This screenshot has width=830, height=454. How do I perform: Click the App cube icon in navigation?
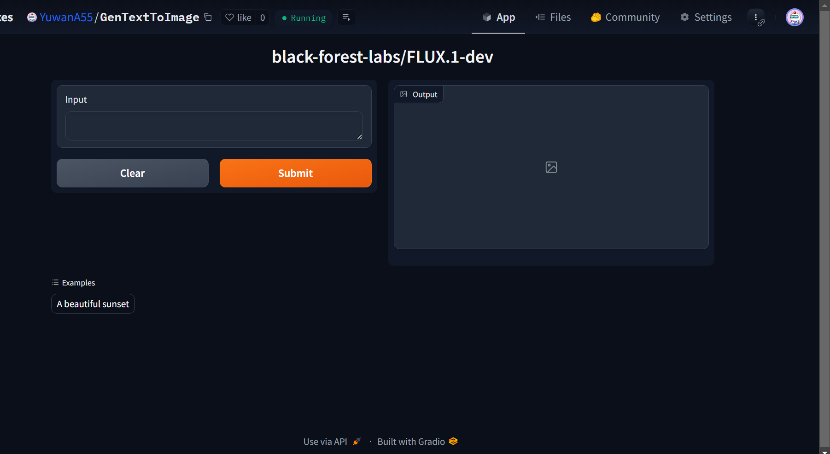coord(487,17)
